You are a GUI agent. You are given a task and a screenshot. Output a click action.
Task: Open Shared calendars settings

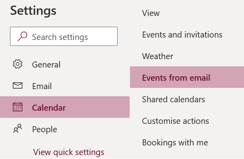point(173,99)
